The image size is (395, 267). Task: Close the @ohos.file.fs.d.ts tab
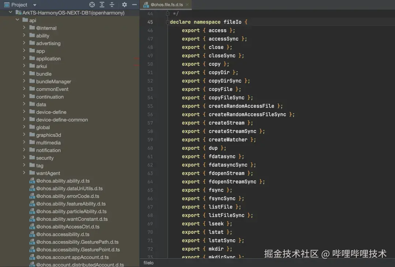pos(187,4)
